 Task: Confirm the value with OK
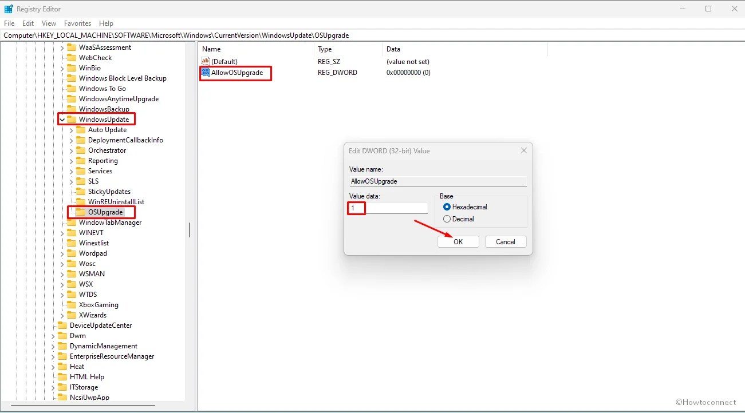tap(458, 241)
